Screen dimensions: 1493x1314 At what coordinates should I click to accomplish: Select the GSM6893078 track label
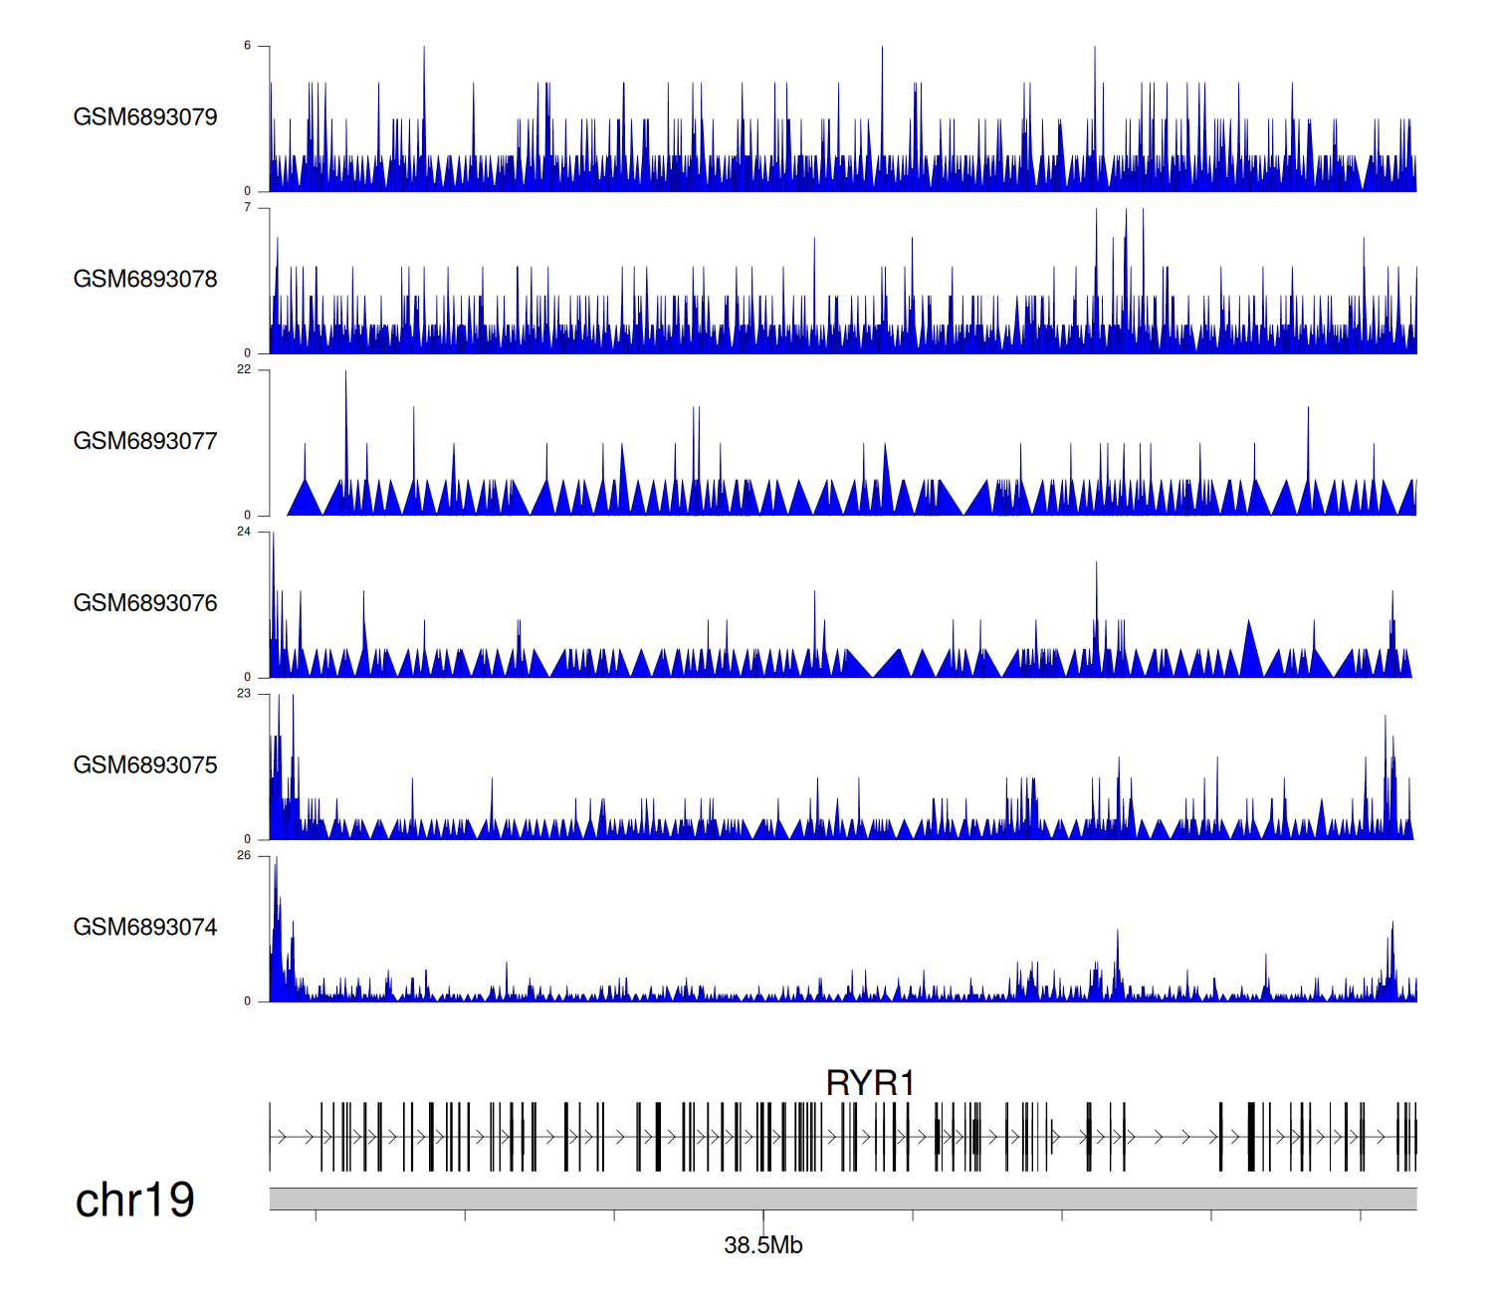[x=145, y=280]
